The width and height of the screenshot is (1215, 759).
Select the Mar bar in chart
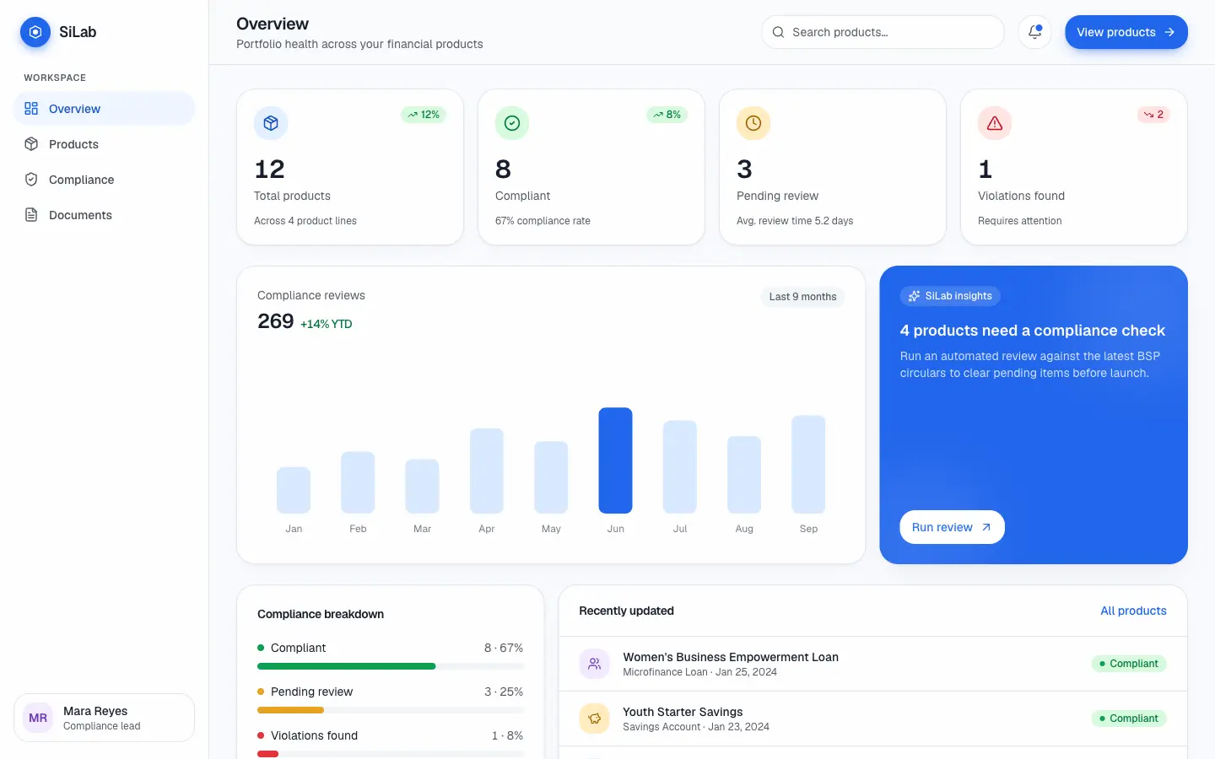[x=423, y=487]
